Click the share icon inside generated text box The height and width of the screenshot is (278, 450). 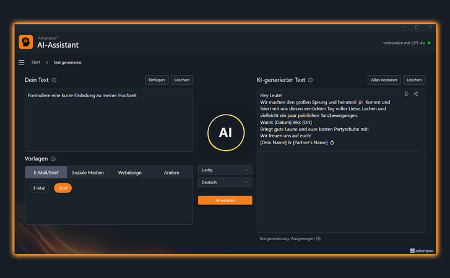(x=416, y=94)
